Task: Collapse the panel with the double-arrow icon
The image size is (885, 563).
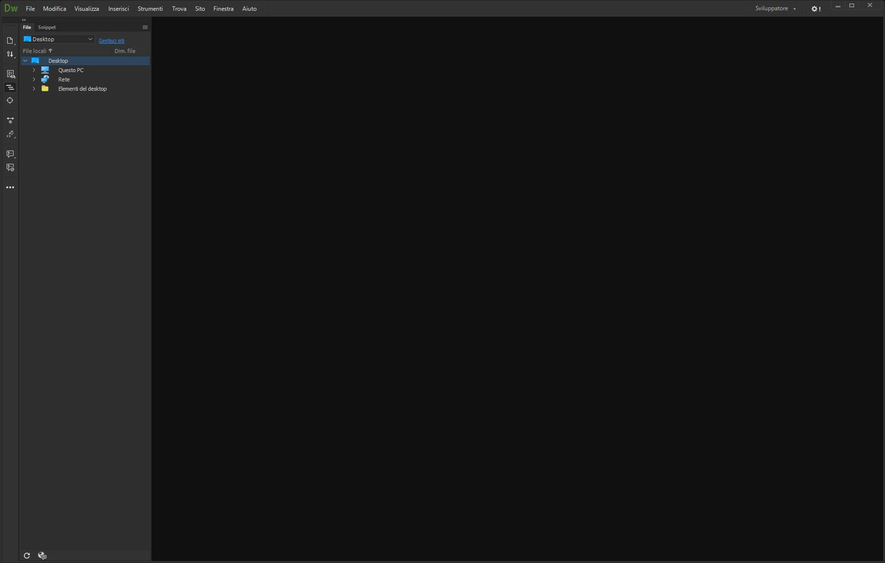Action: [x=24, y=20]
